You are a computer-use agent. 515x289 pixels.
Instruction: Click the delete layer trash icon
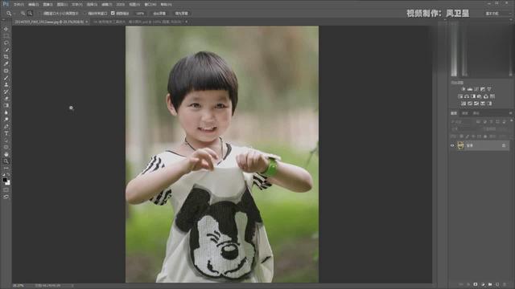coord(505,284)
